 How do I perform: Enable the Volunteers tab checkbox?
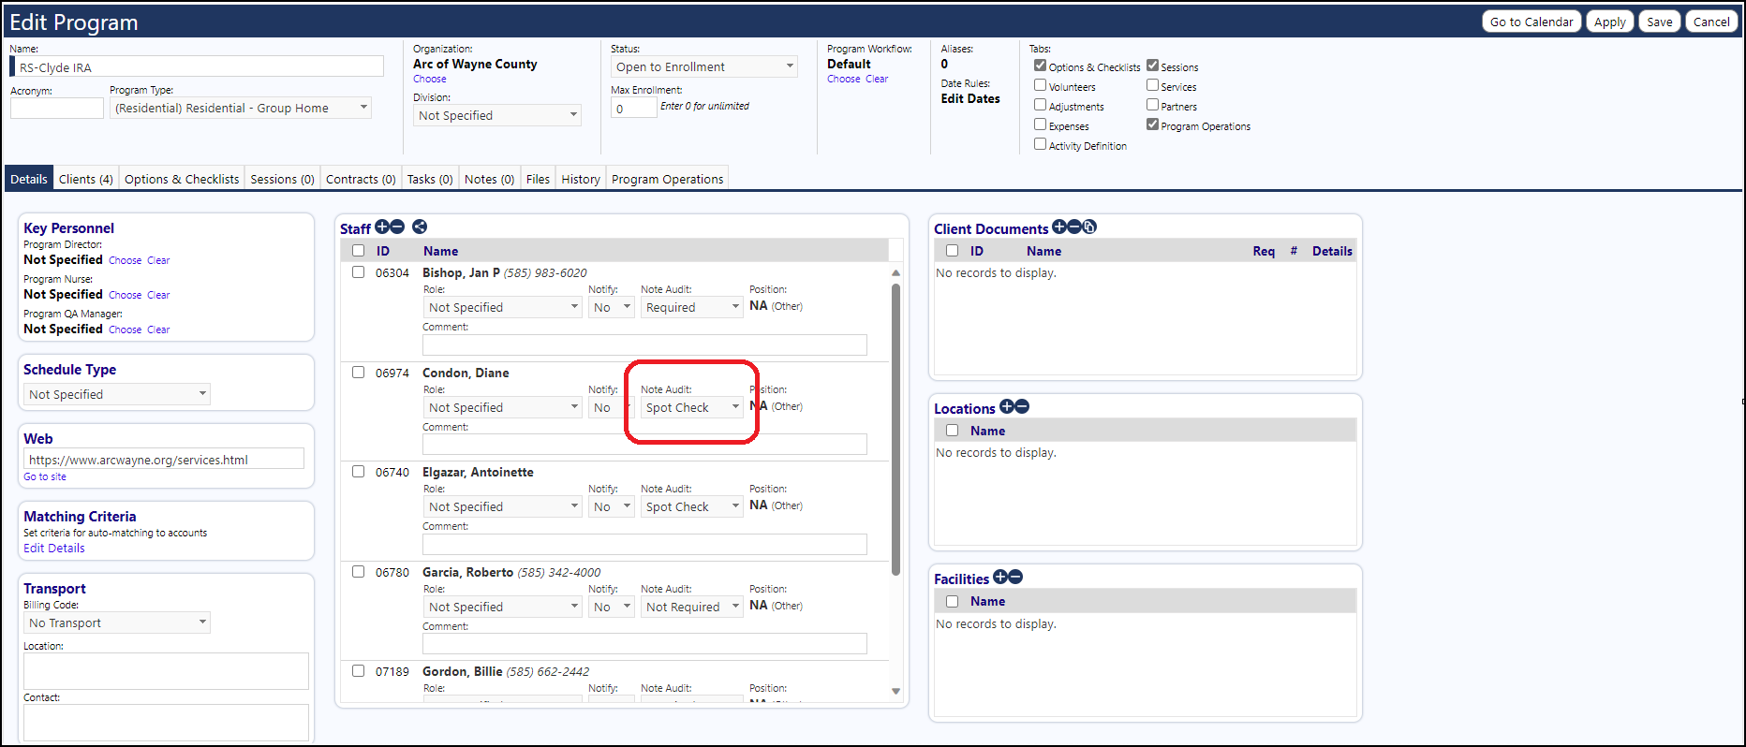coord(1040,85)
